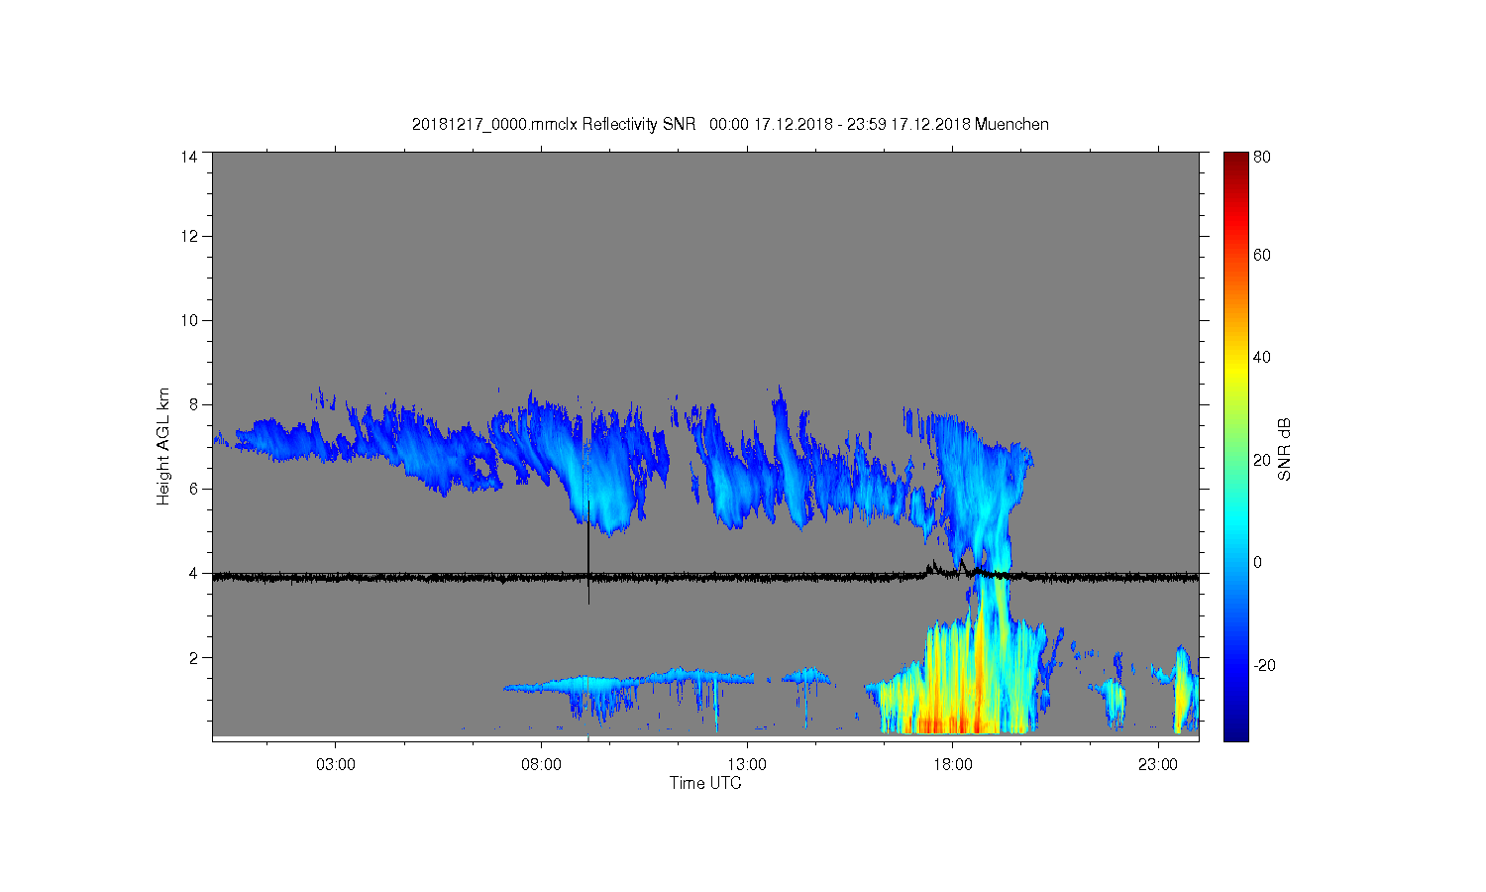Click the height axis label '12'

coord(188,236)
